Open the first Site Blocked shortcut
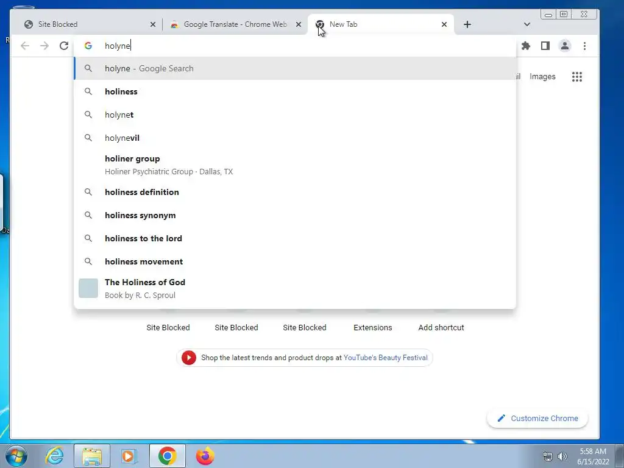624x468 pixels. point(168,327)
